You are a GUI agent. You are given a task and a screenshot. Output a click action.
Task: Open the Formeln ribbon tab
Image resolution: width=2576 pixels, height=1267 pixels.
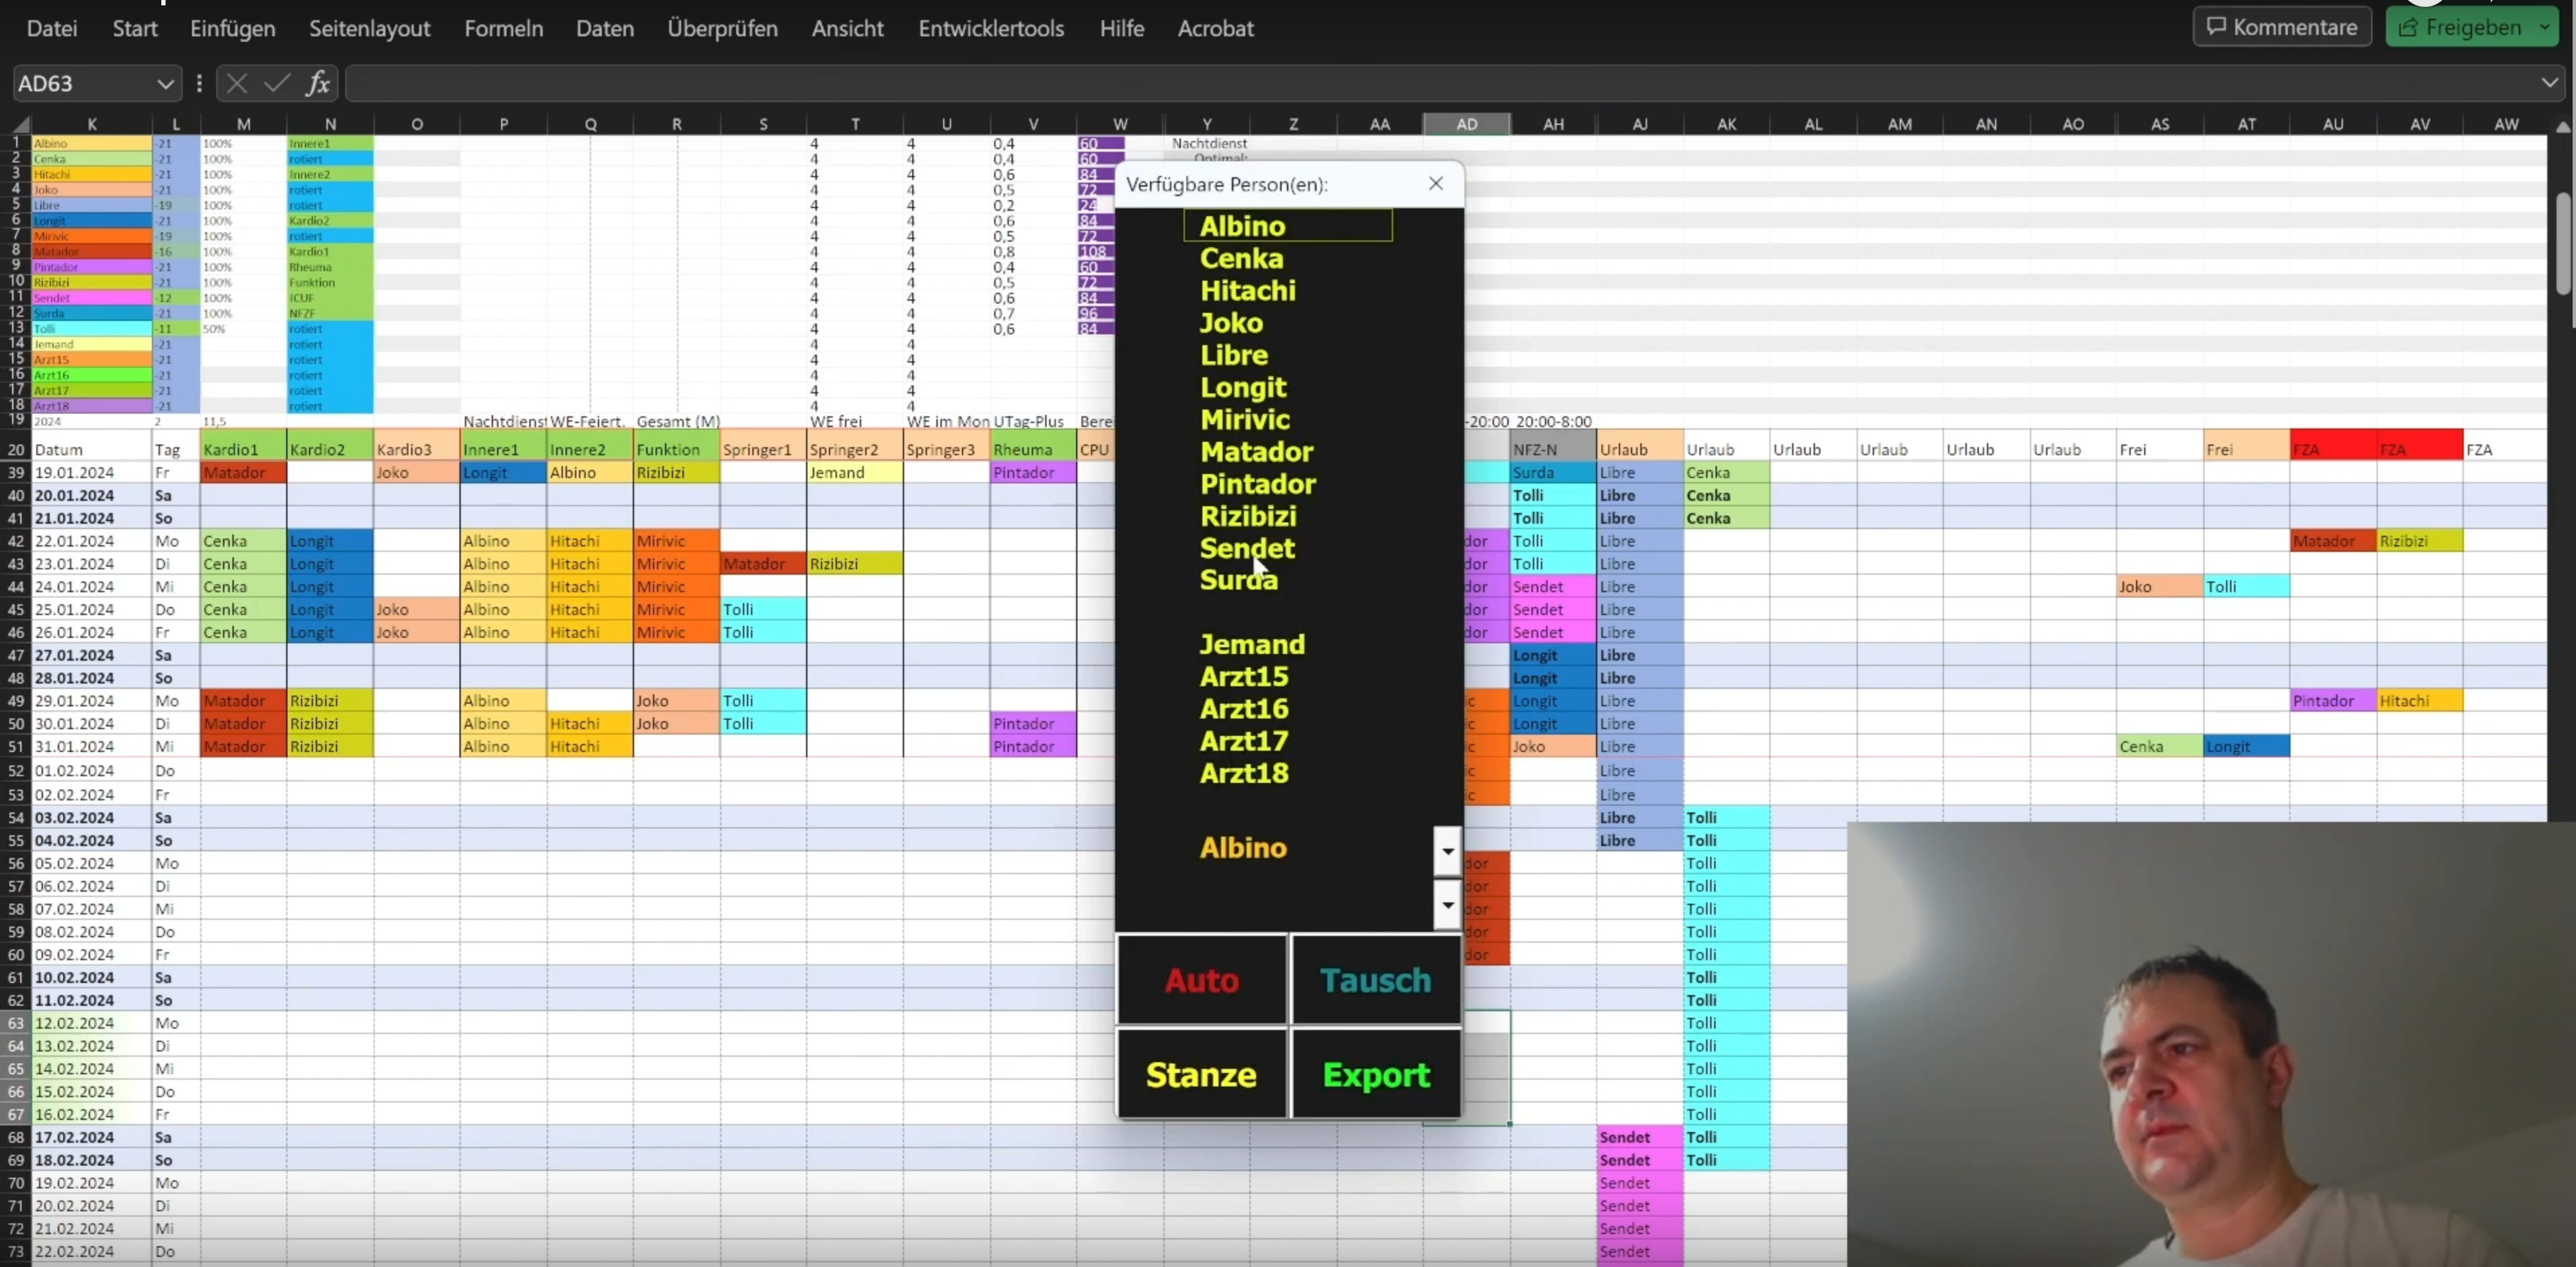pos(503,28)
